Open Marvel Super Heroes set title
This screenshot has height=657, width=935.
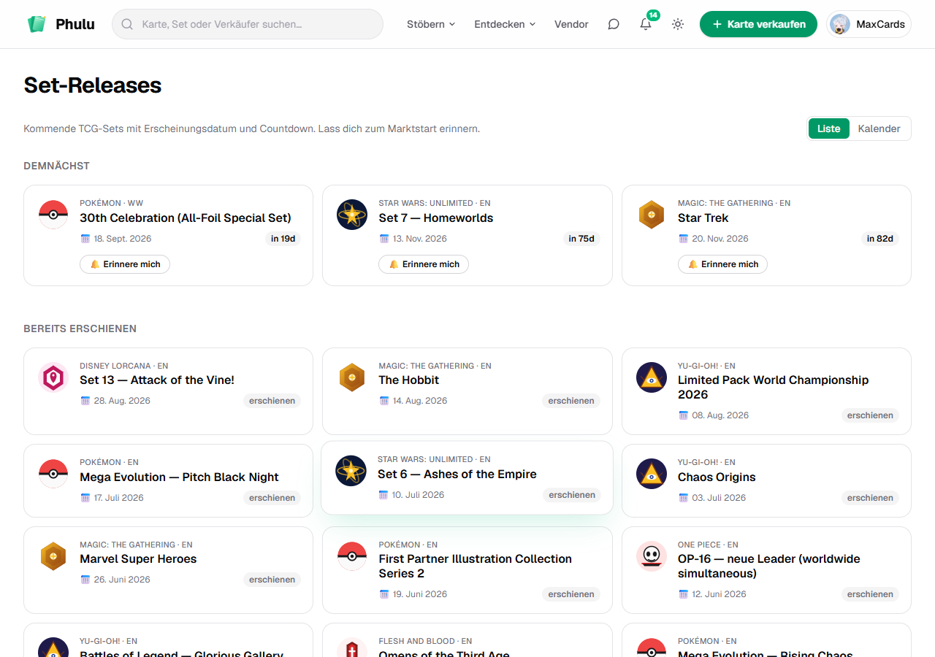coord(138,558)
